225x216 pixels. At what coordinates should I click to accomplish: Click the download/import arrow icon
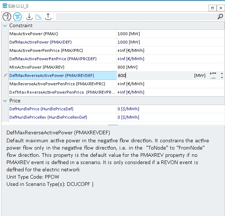click(x=29, y=17)
